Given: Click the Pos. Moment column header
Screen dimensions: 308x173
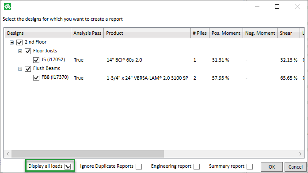Looking at the screenshot, I should [226, 33].
